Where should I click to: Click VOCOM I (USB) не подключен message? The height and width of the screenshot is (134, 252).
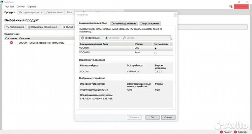[x=41, y=43]
